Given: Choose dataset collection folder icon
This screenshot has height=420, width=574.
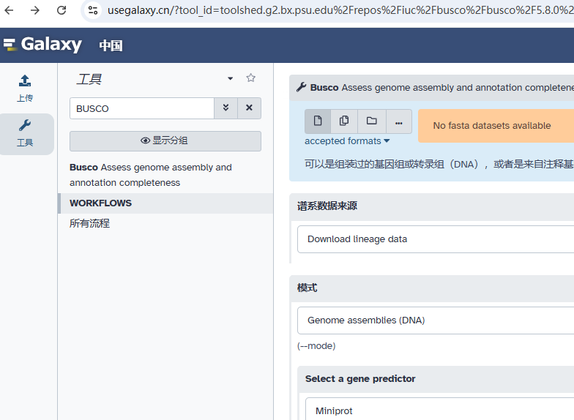Looking at the screenshot, I should 371,121.
